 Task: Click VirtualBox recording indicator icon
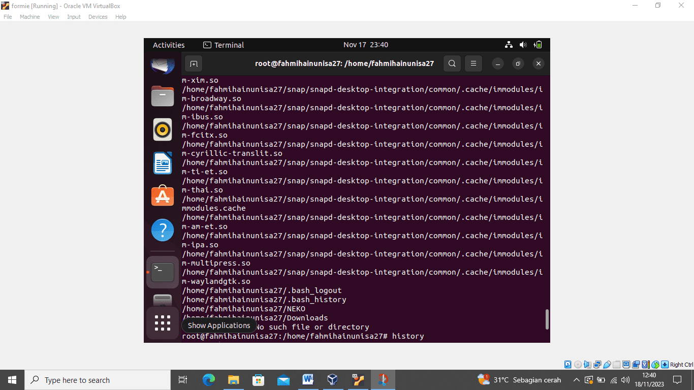pyautogui.click(x=636, y=365)
